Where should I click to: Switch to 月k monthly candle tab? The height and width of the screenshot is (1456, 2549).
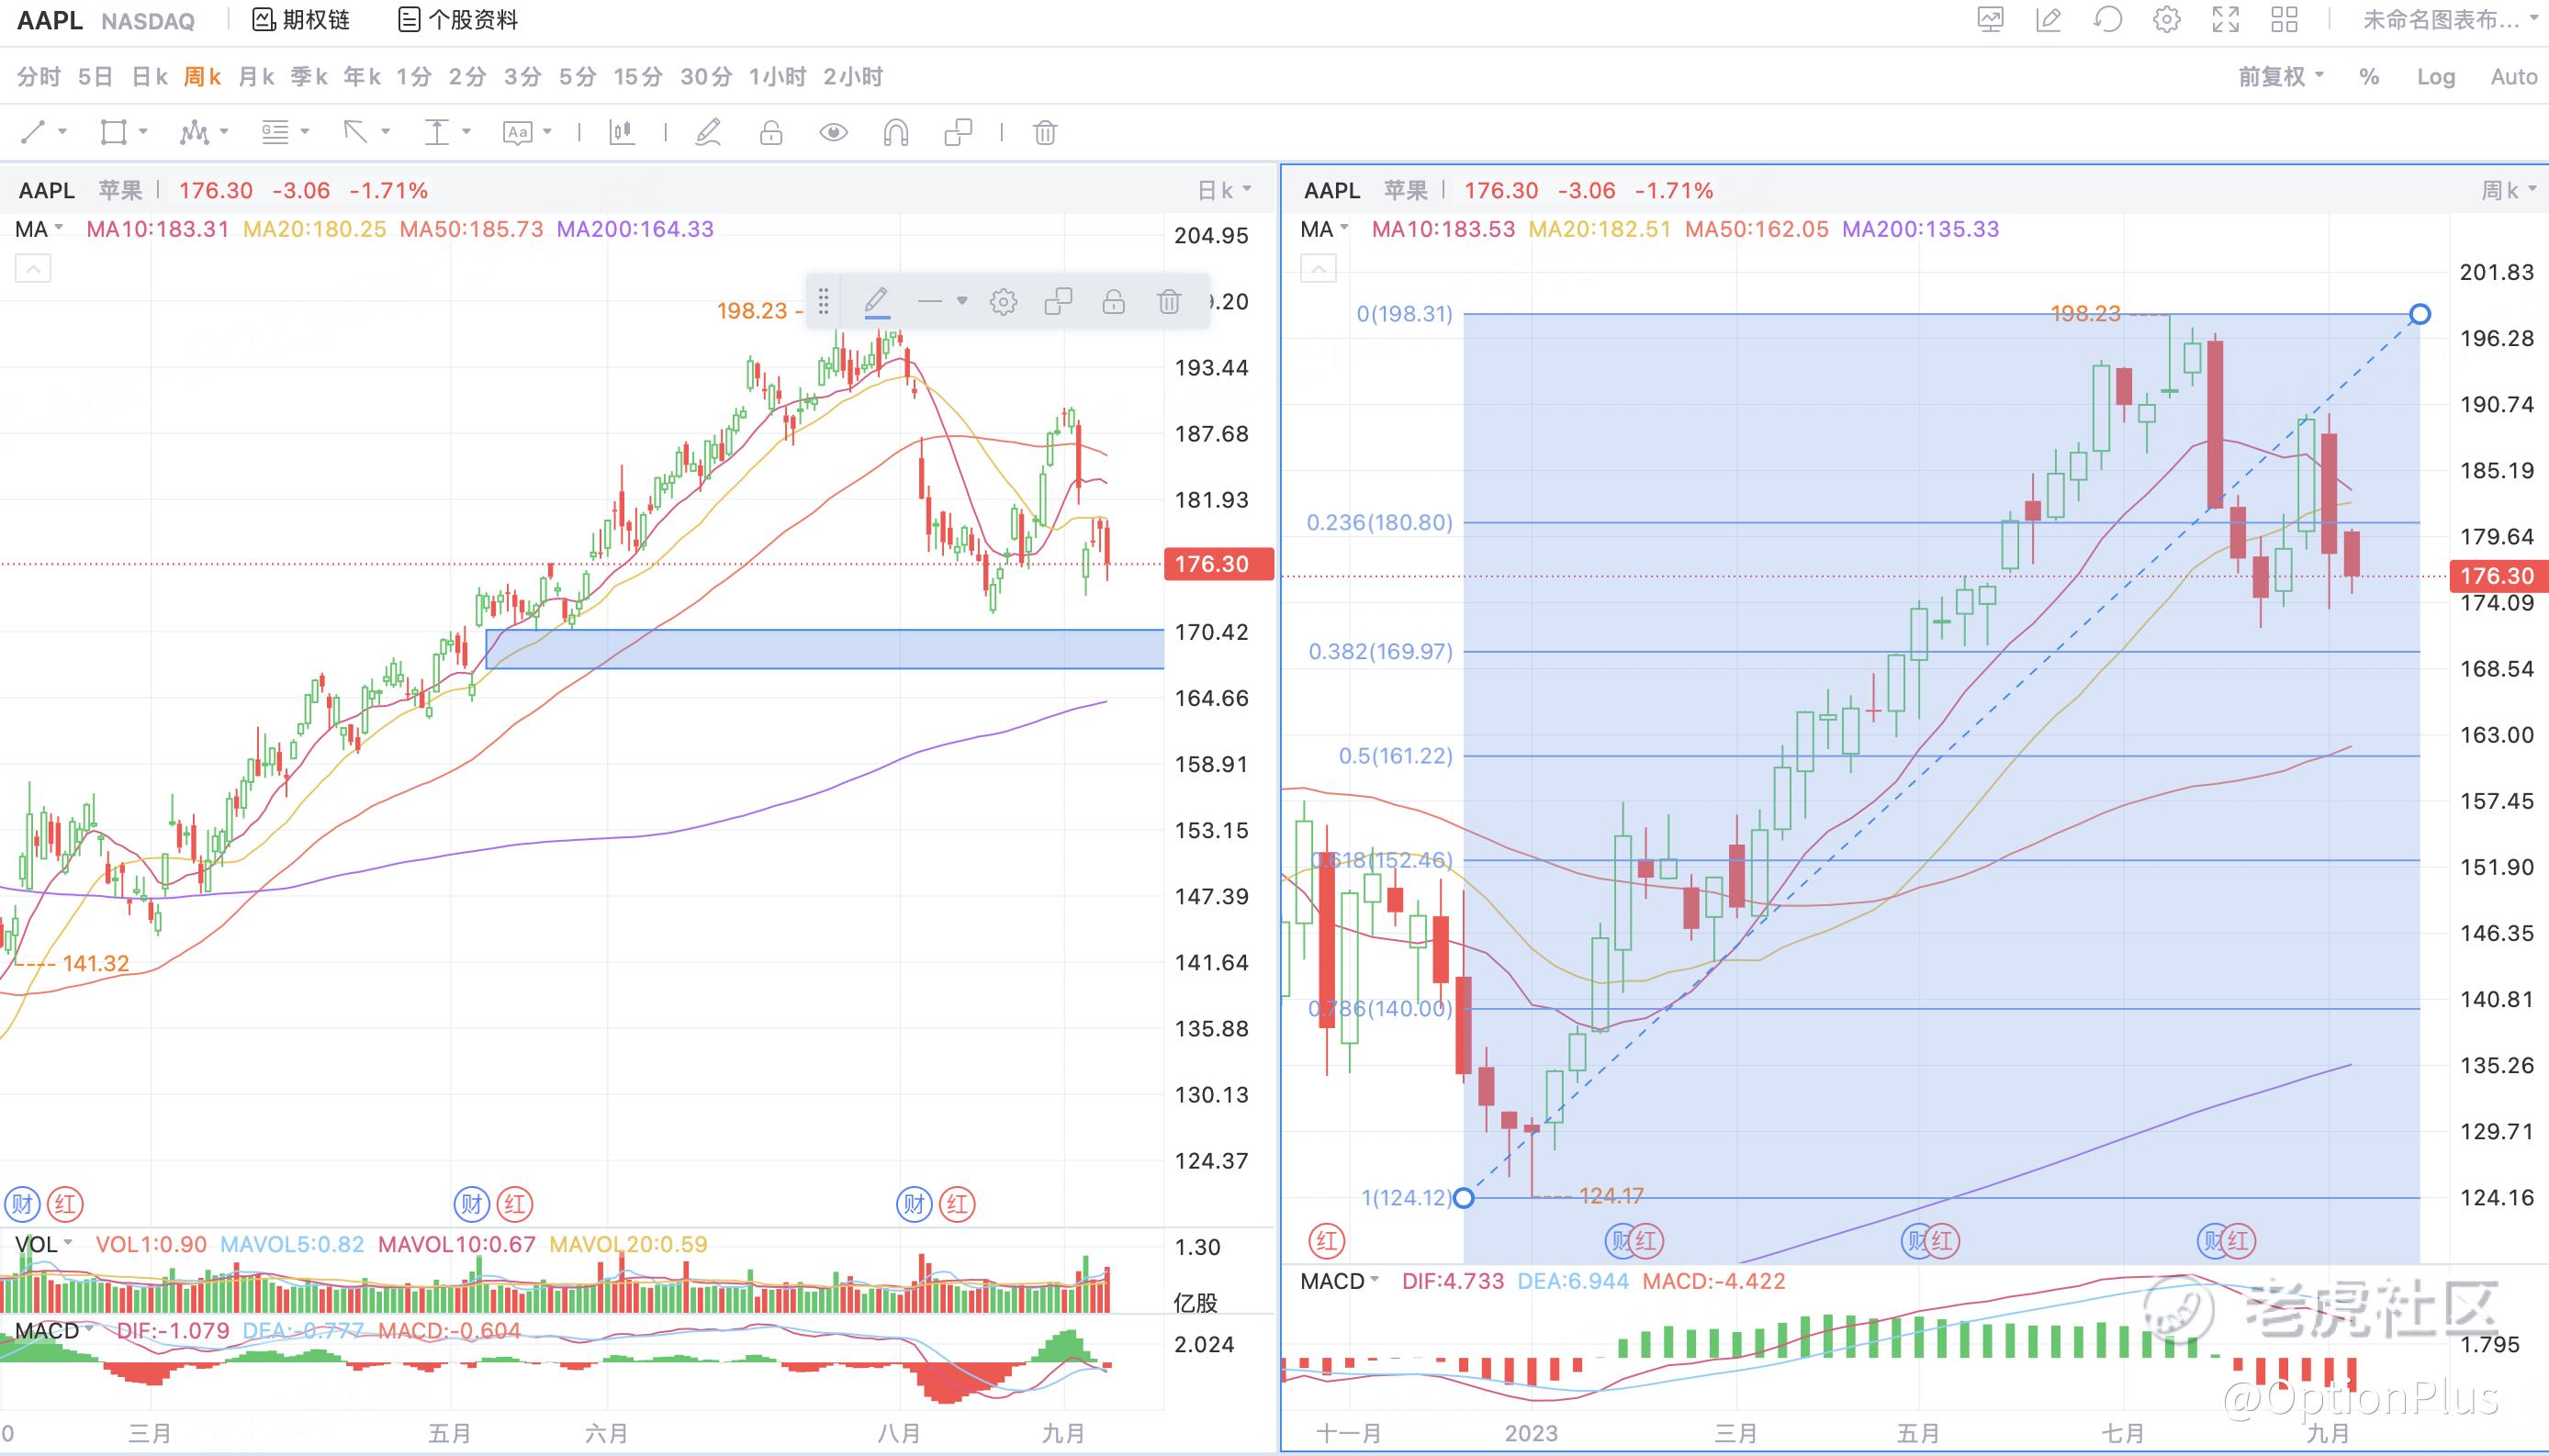(256, 76)
